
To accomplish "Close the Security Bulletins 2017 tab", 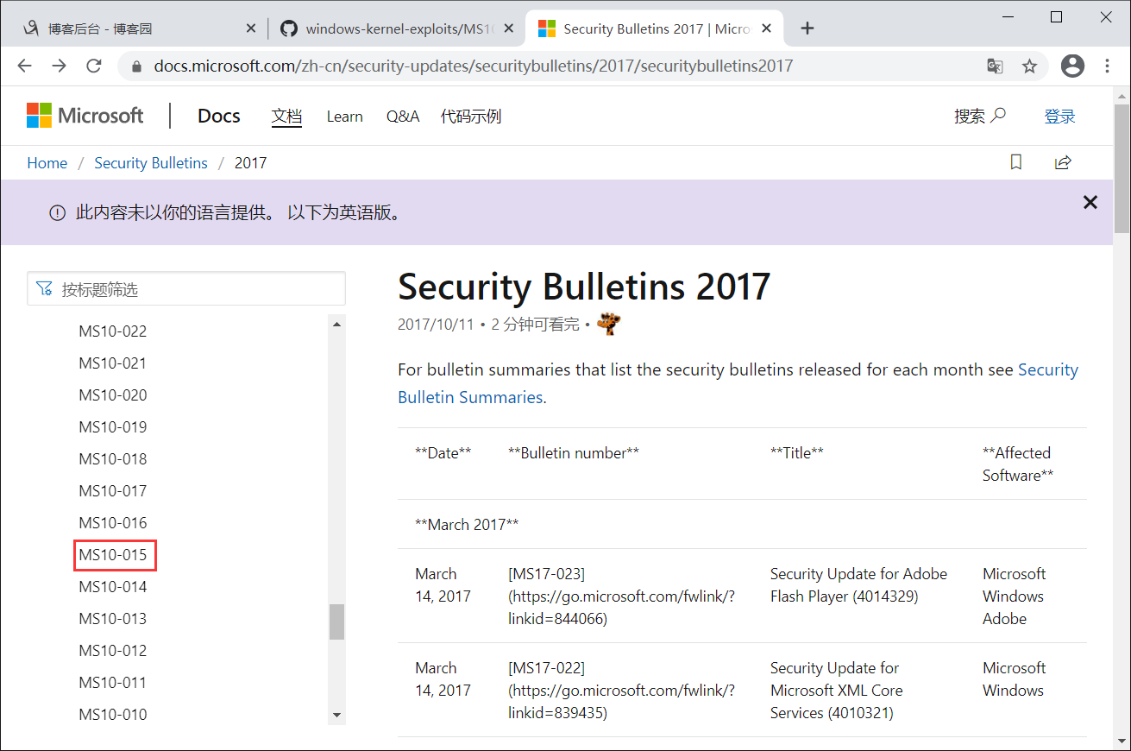I will click(767, 28).
